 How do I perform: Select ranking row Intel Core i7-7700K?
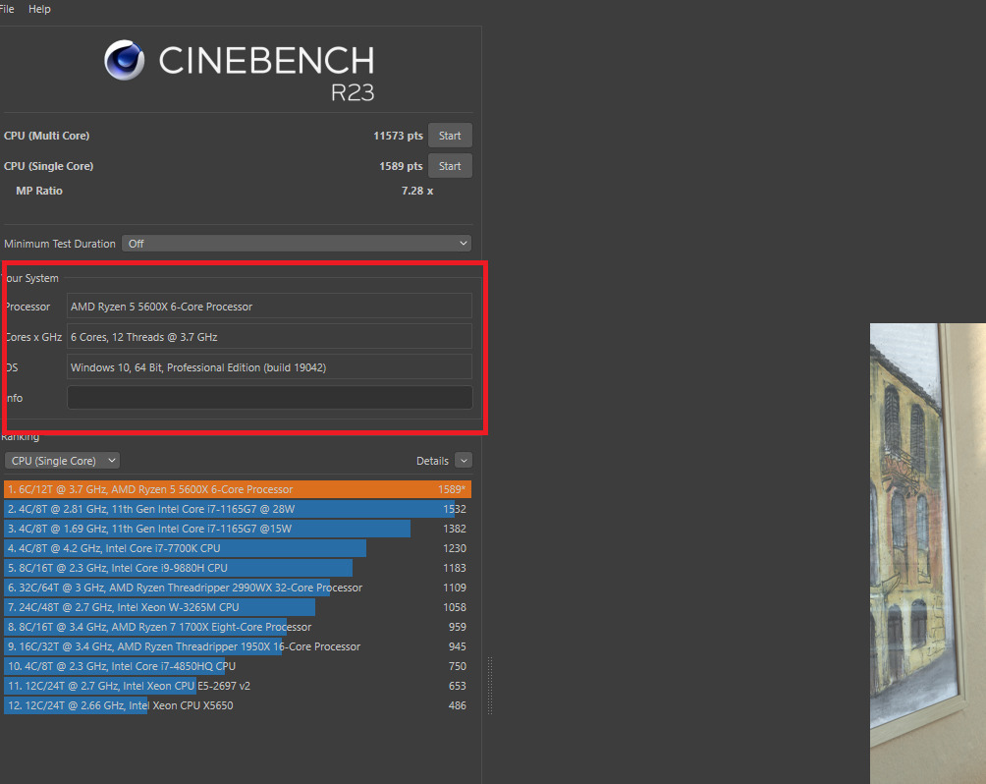coord(237,548)
